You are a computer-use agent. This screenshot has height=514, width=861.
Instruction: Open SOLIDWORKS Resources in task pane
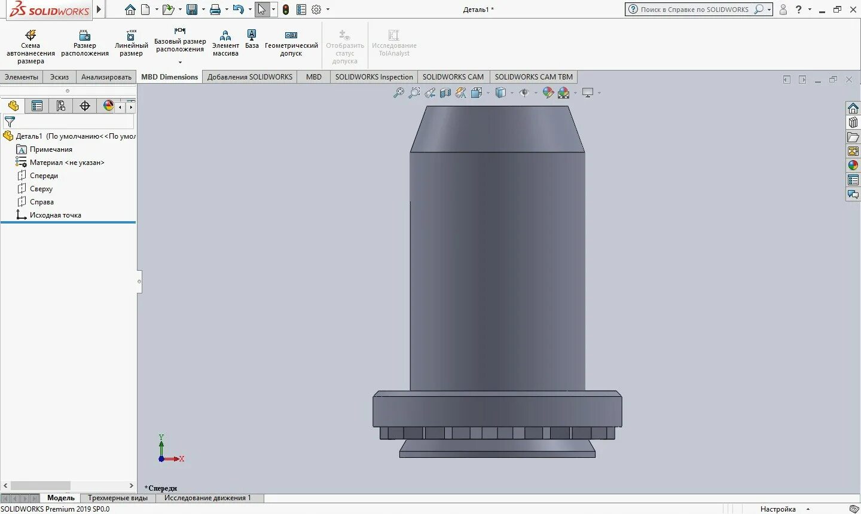853,108
